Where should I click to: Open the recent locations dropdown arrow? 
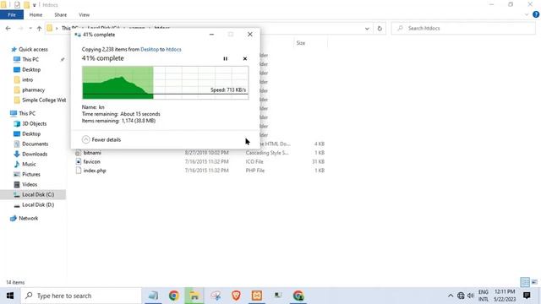[x=30, y=28]
